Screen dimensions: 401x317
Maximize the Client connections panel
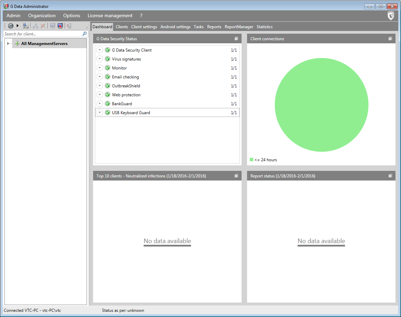click(390, 39)
